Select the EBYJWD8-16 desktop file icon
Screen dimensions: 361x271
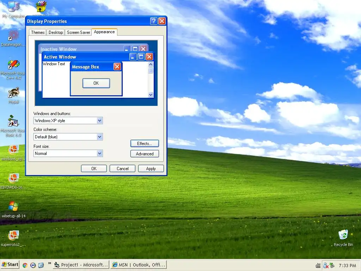(x=13, y=181)
